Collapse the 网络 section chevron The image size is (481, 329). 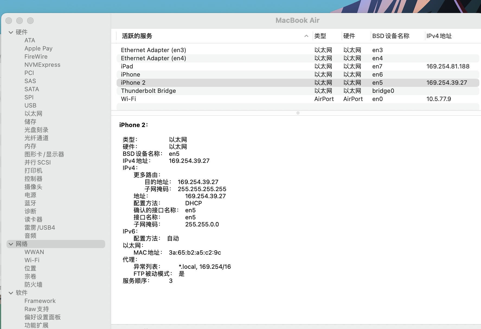11,244
